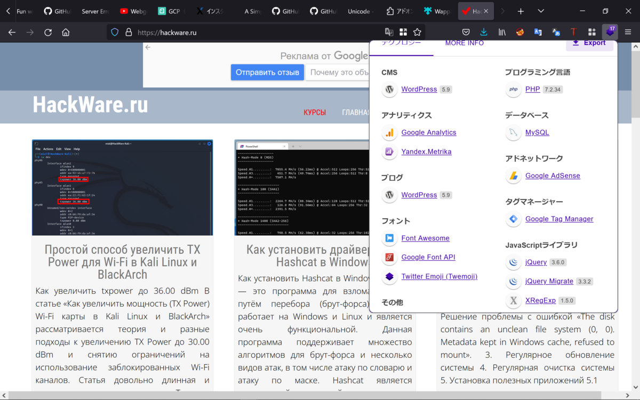Click the XRegExp X icon
Viewport: 640px width, 400px height.
click(x=513, y=301)
